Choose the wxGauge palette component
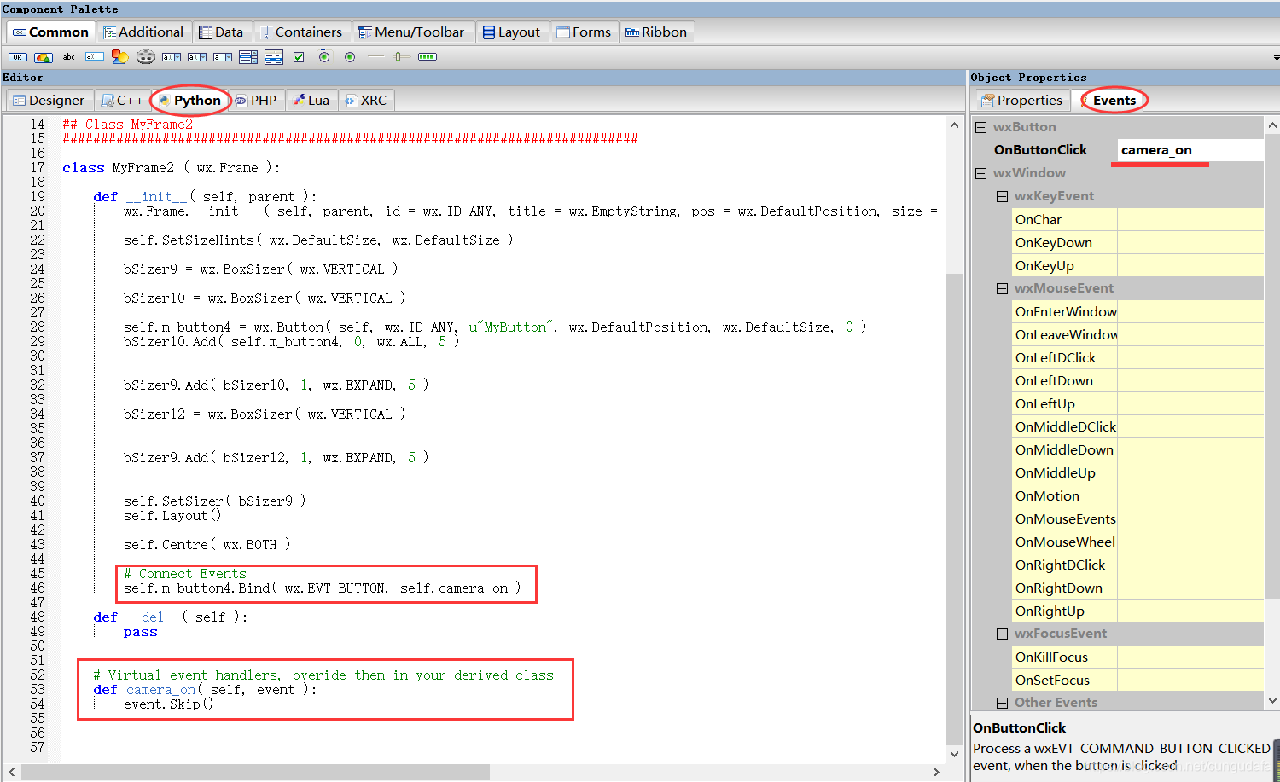Screen dimensions: 1280x782 click(x=428, y=57)
